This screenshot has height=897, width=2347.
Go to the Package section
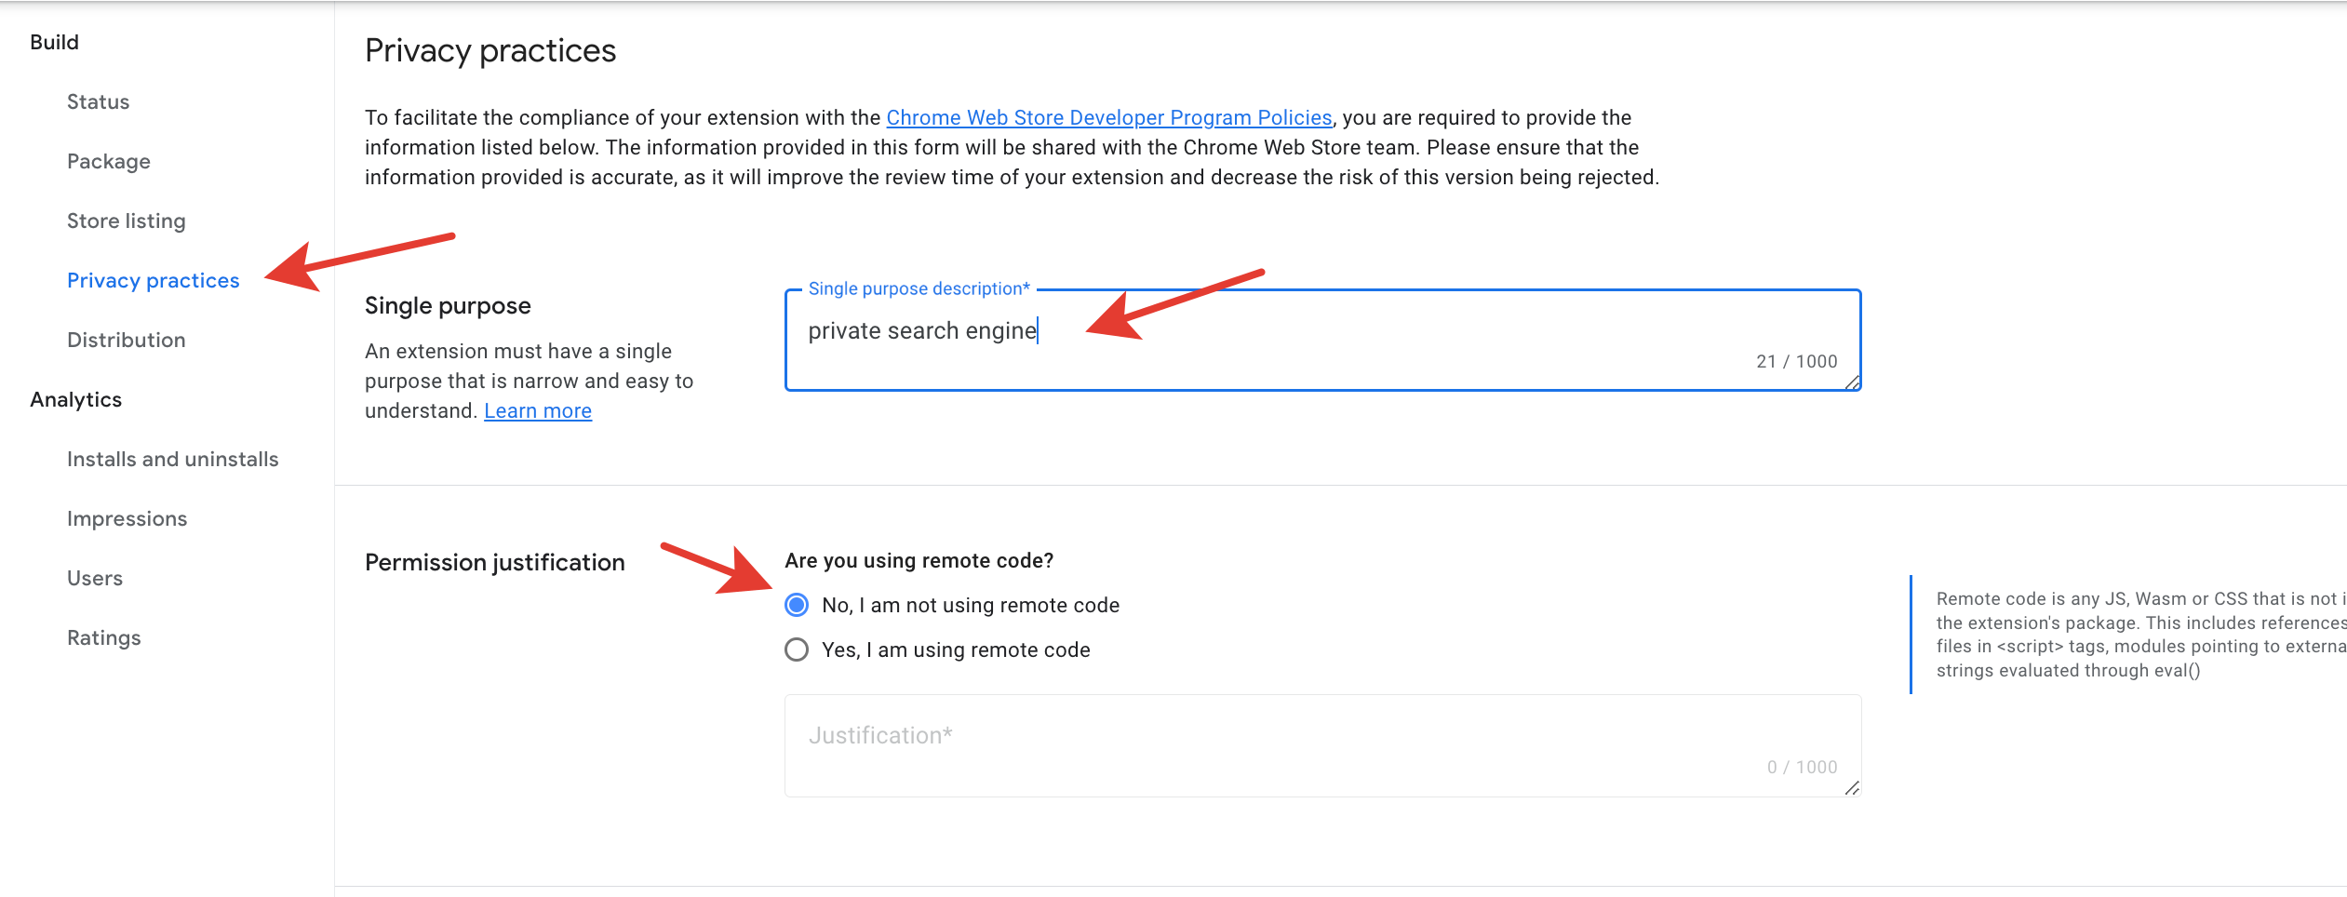click(x=108, y=161)
